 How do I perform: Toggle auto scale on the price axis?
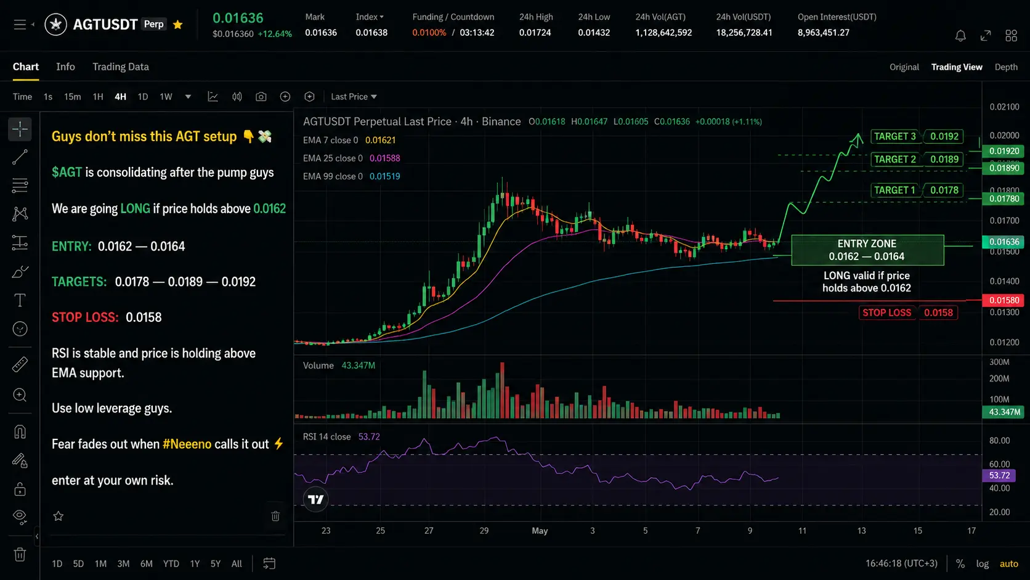(x=1009, y=563)
